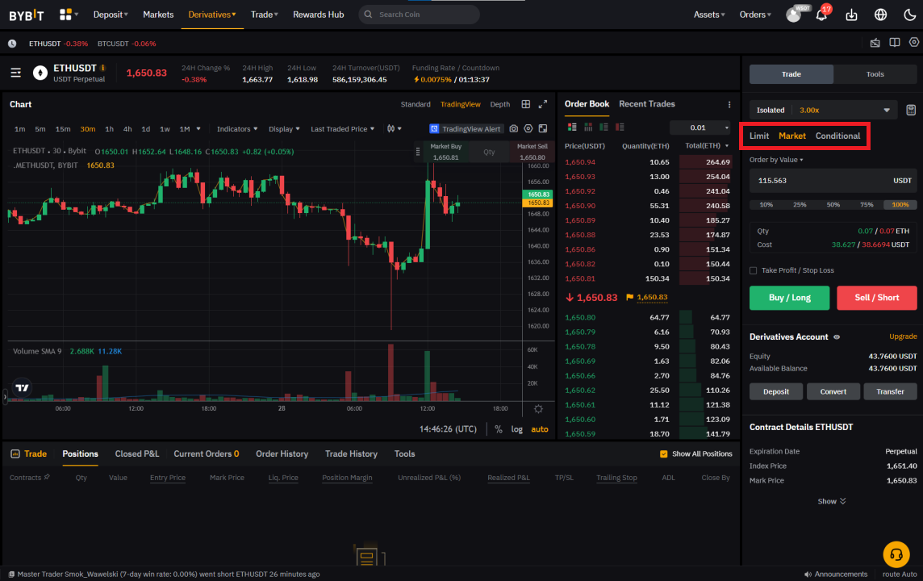Uncheck Show All Positions
Screen dimensions: 923x581
pyautogui.click(x=663, y=454)
